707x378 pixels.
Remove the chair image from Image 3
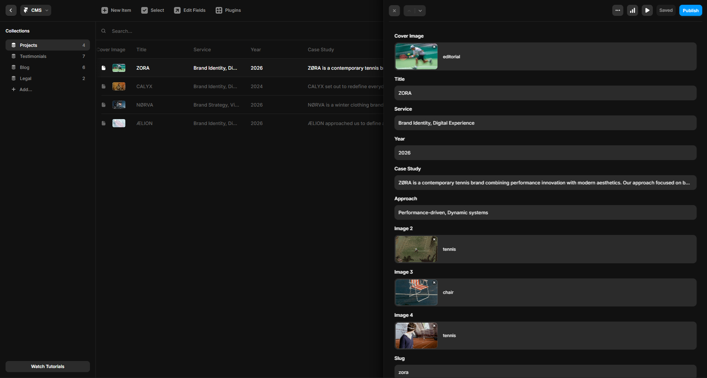tap(434, 282)
